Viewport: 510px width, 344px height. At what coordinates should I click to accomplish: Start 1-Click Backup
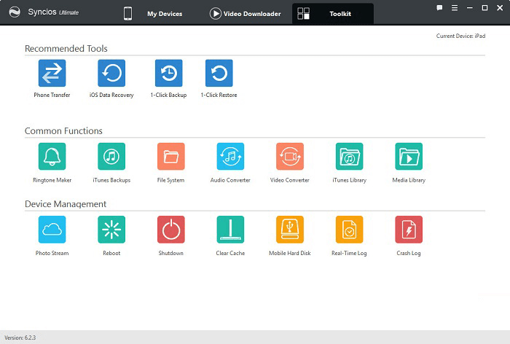click(x=168, y=74)
